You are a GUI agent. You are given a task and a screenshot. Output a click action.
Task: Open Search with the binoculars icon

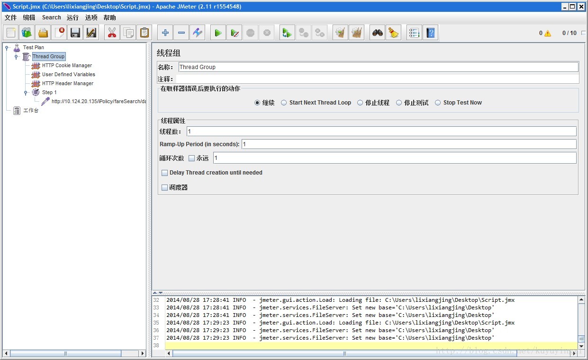[x=377, y=33]
